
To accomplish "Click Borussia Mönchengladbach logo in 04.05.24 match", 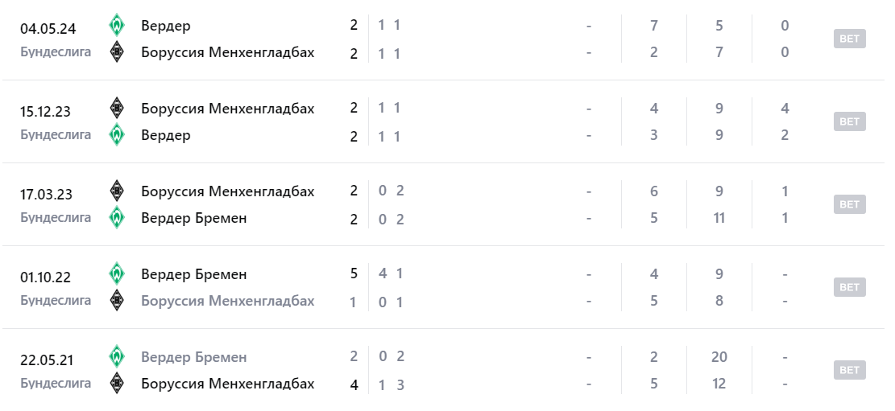I will (x=118, y=51).
